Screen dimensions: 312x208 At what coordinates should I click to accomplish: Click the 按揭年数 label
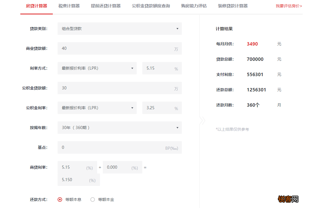pos(39,128)
